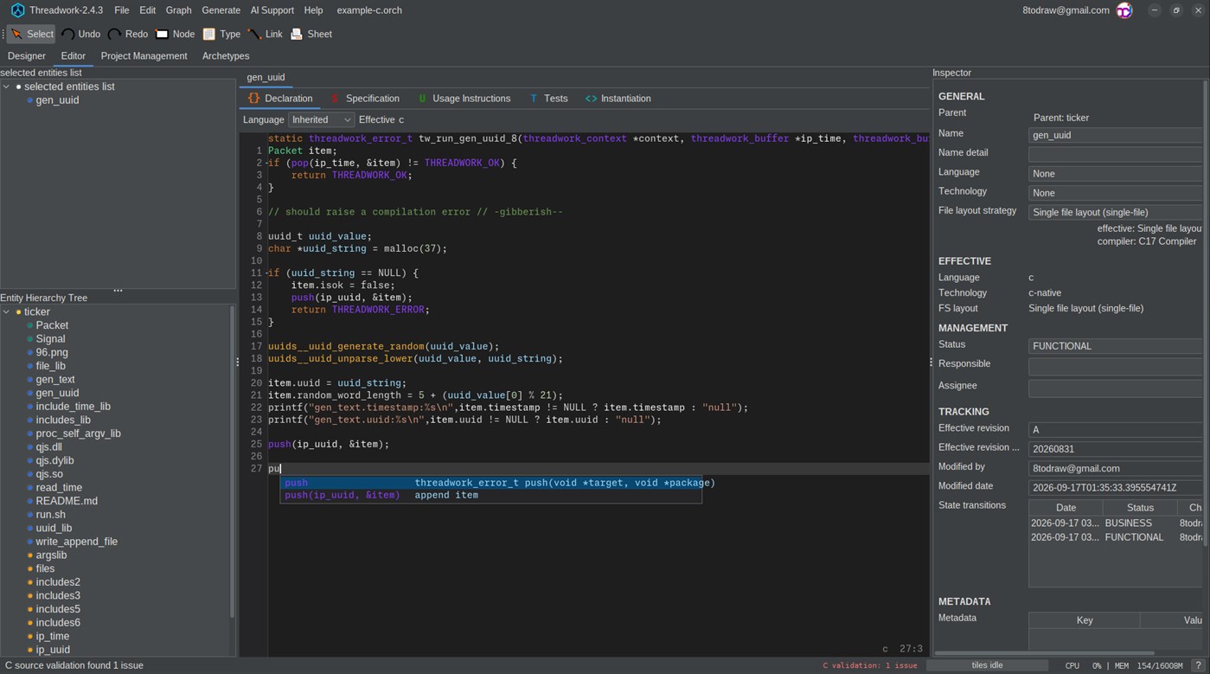Choose the Sheet tool

coord(311,34)
